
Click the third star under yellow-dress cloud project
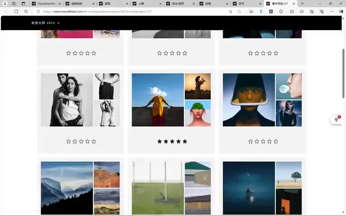coord(172,141)
